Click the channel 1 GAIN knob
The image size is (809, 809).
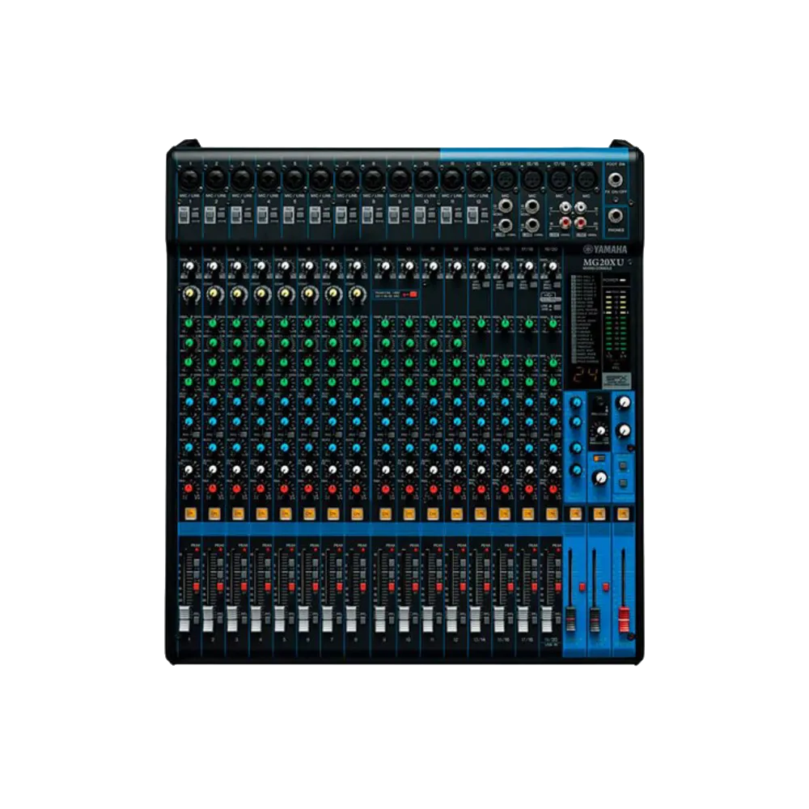tap(190, 266)
